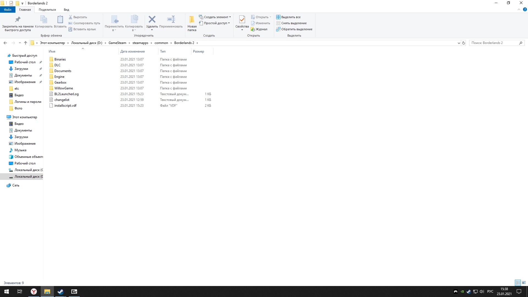Click Cut (Вырезать) in ribbon
Viewport: 528px width, 297px height.
(x=78, y=17)
